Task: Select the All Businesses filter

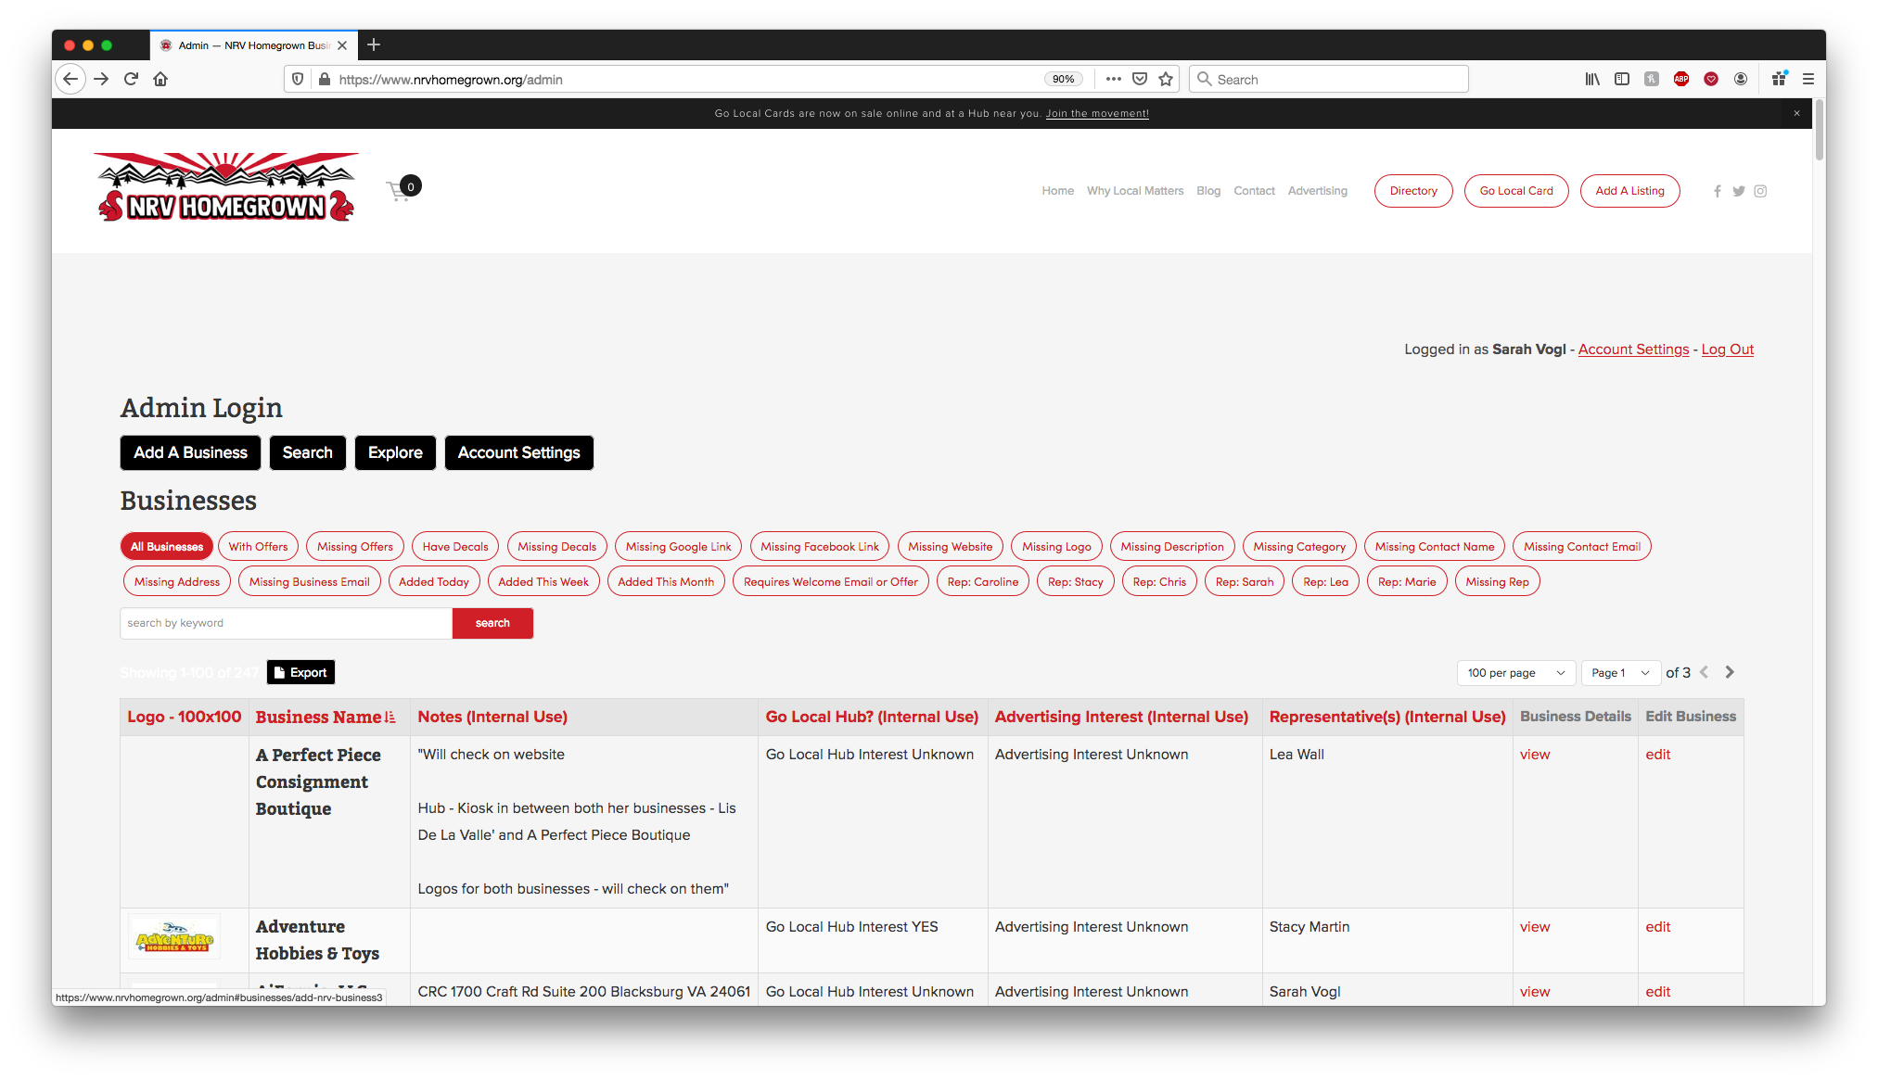Action: (167, 547)
